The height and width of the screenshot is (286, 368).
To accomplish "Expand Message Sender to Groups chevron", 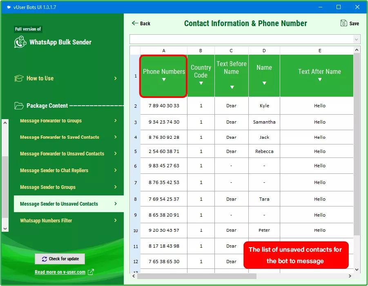I will (x=116, y=187).
